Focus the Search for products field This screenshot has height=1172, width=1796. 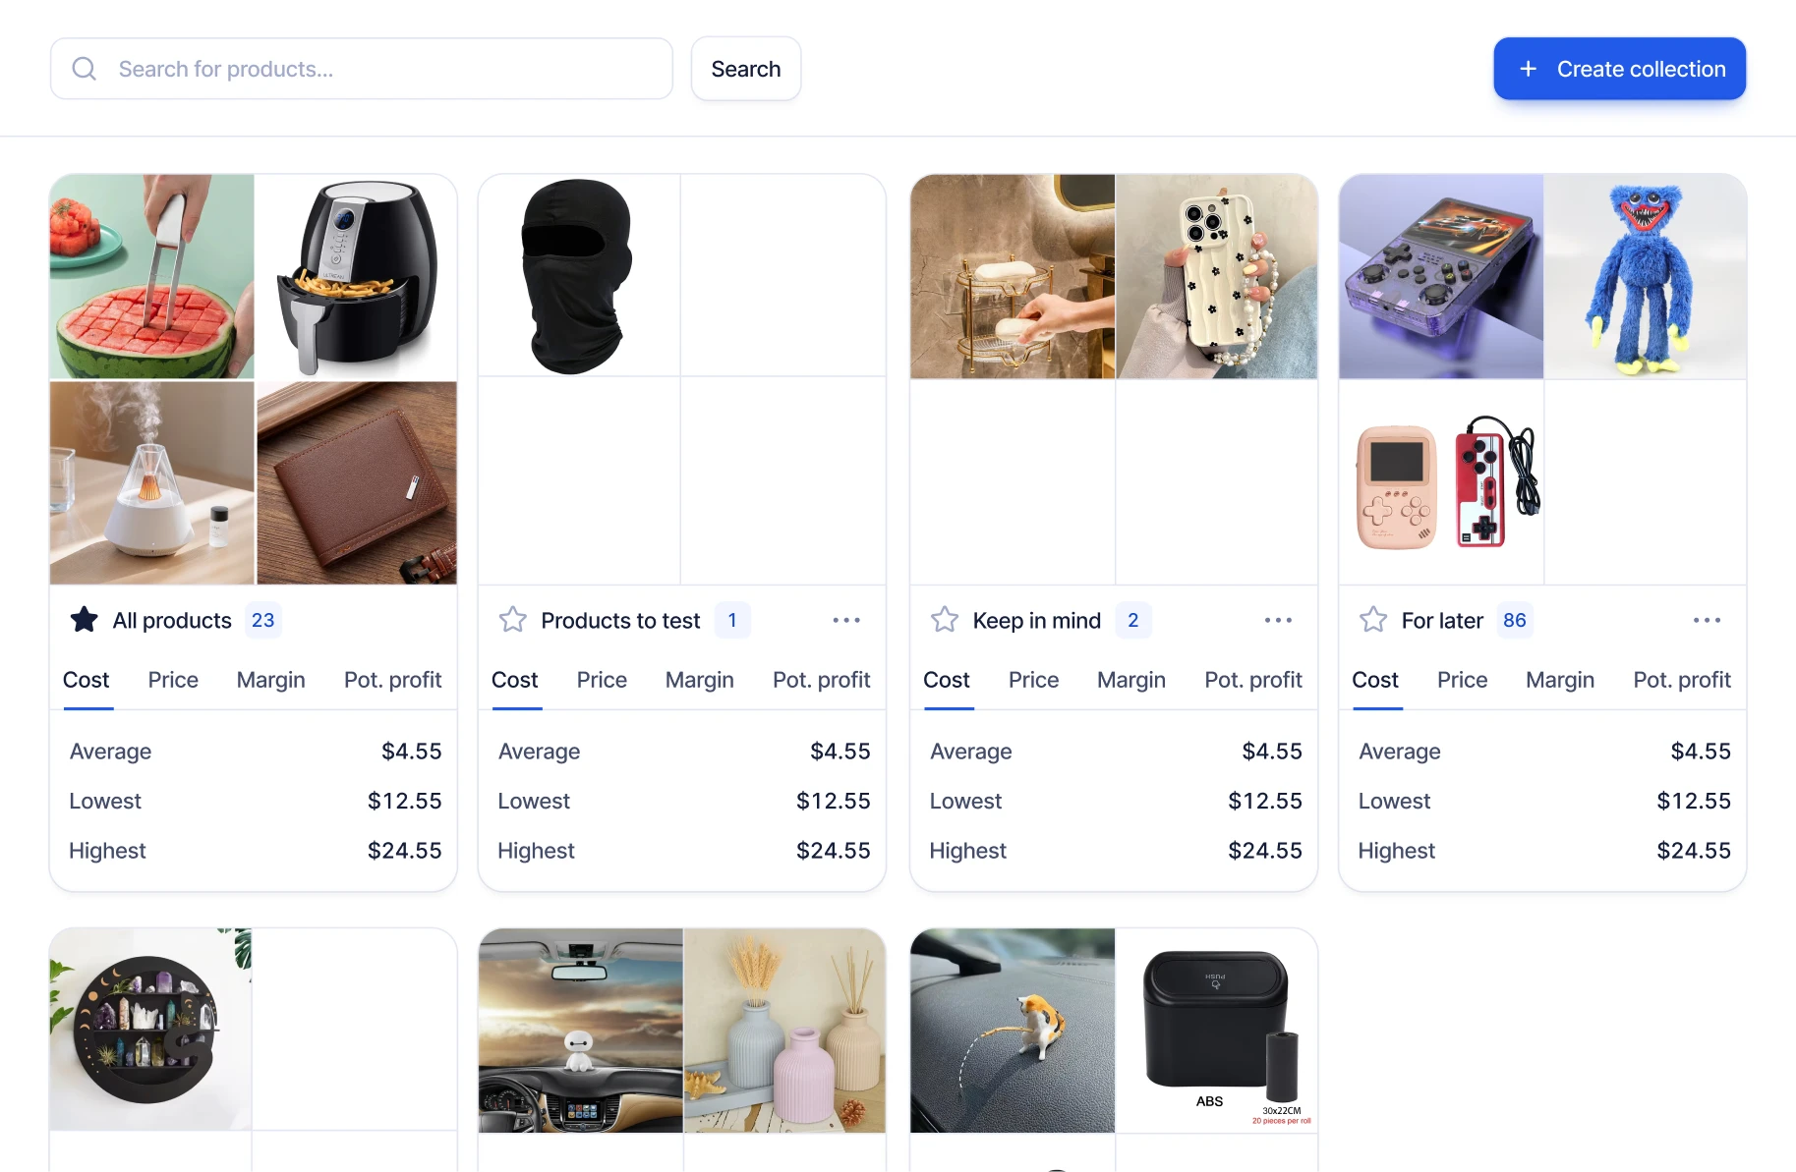coord(362,69)
